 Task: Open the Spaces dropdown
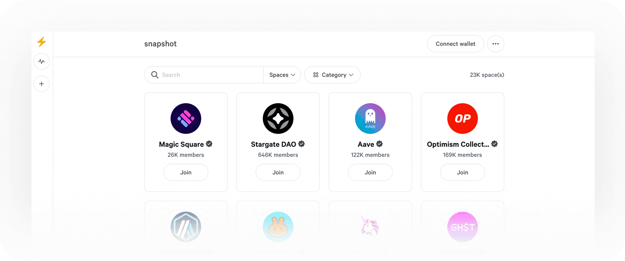(282, 75)
